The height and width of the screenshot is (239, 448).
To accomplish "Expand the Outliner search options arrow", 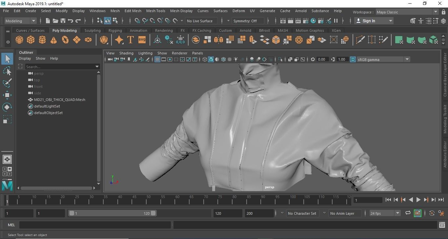I will coord(97,67).
